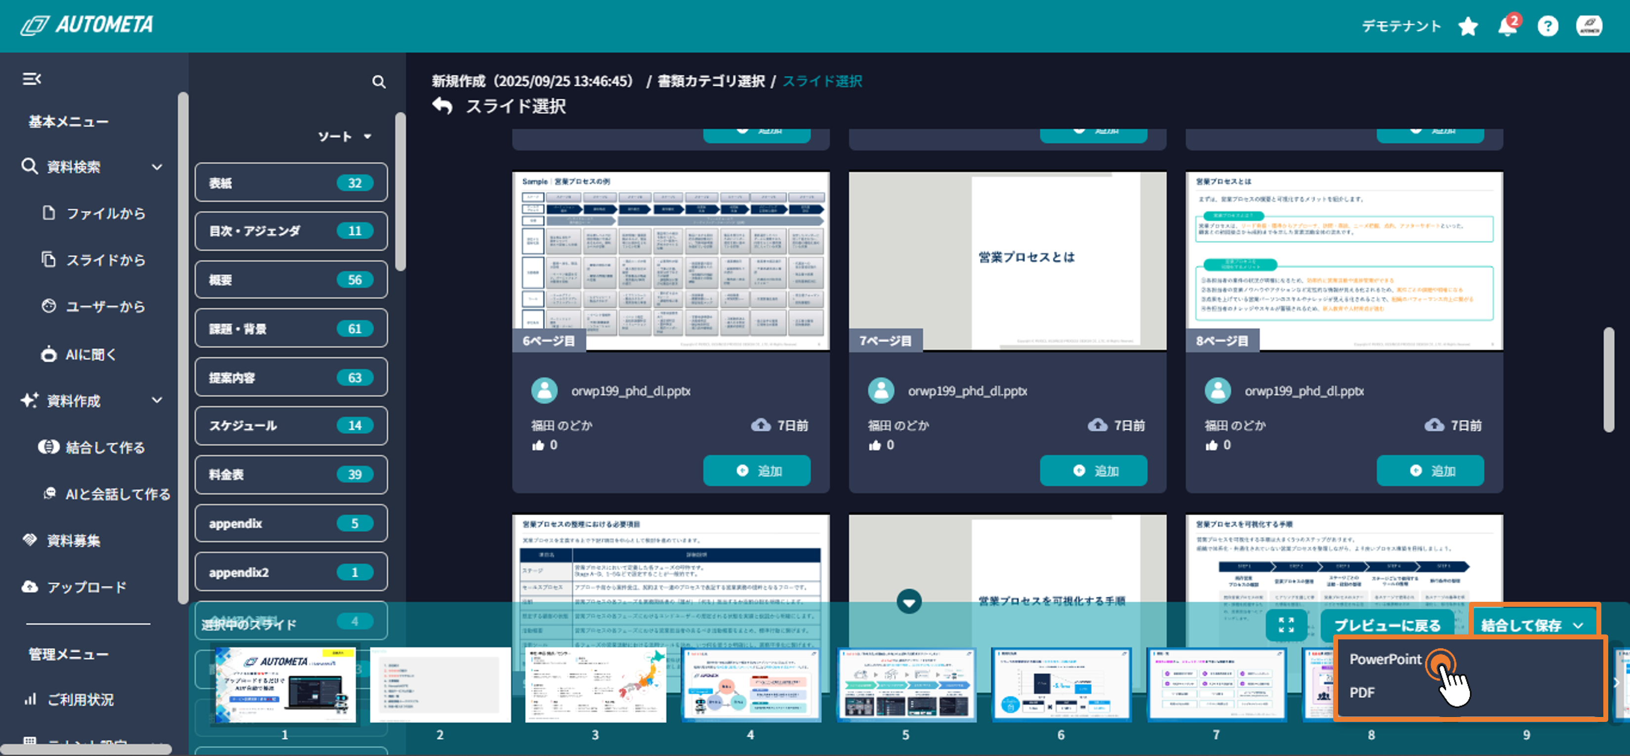Image resolution: width=1630 pixels, height=756 pixels.
Task: Click the category search magnifier icon
Action: coord(378,82)
